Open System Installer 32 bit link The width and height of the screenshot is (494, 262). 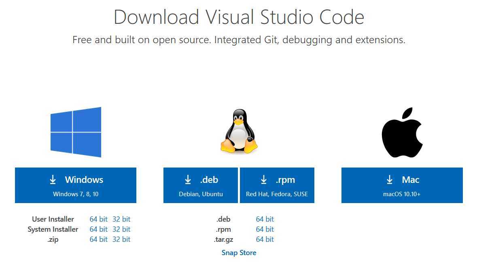coord(121,229)
